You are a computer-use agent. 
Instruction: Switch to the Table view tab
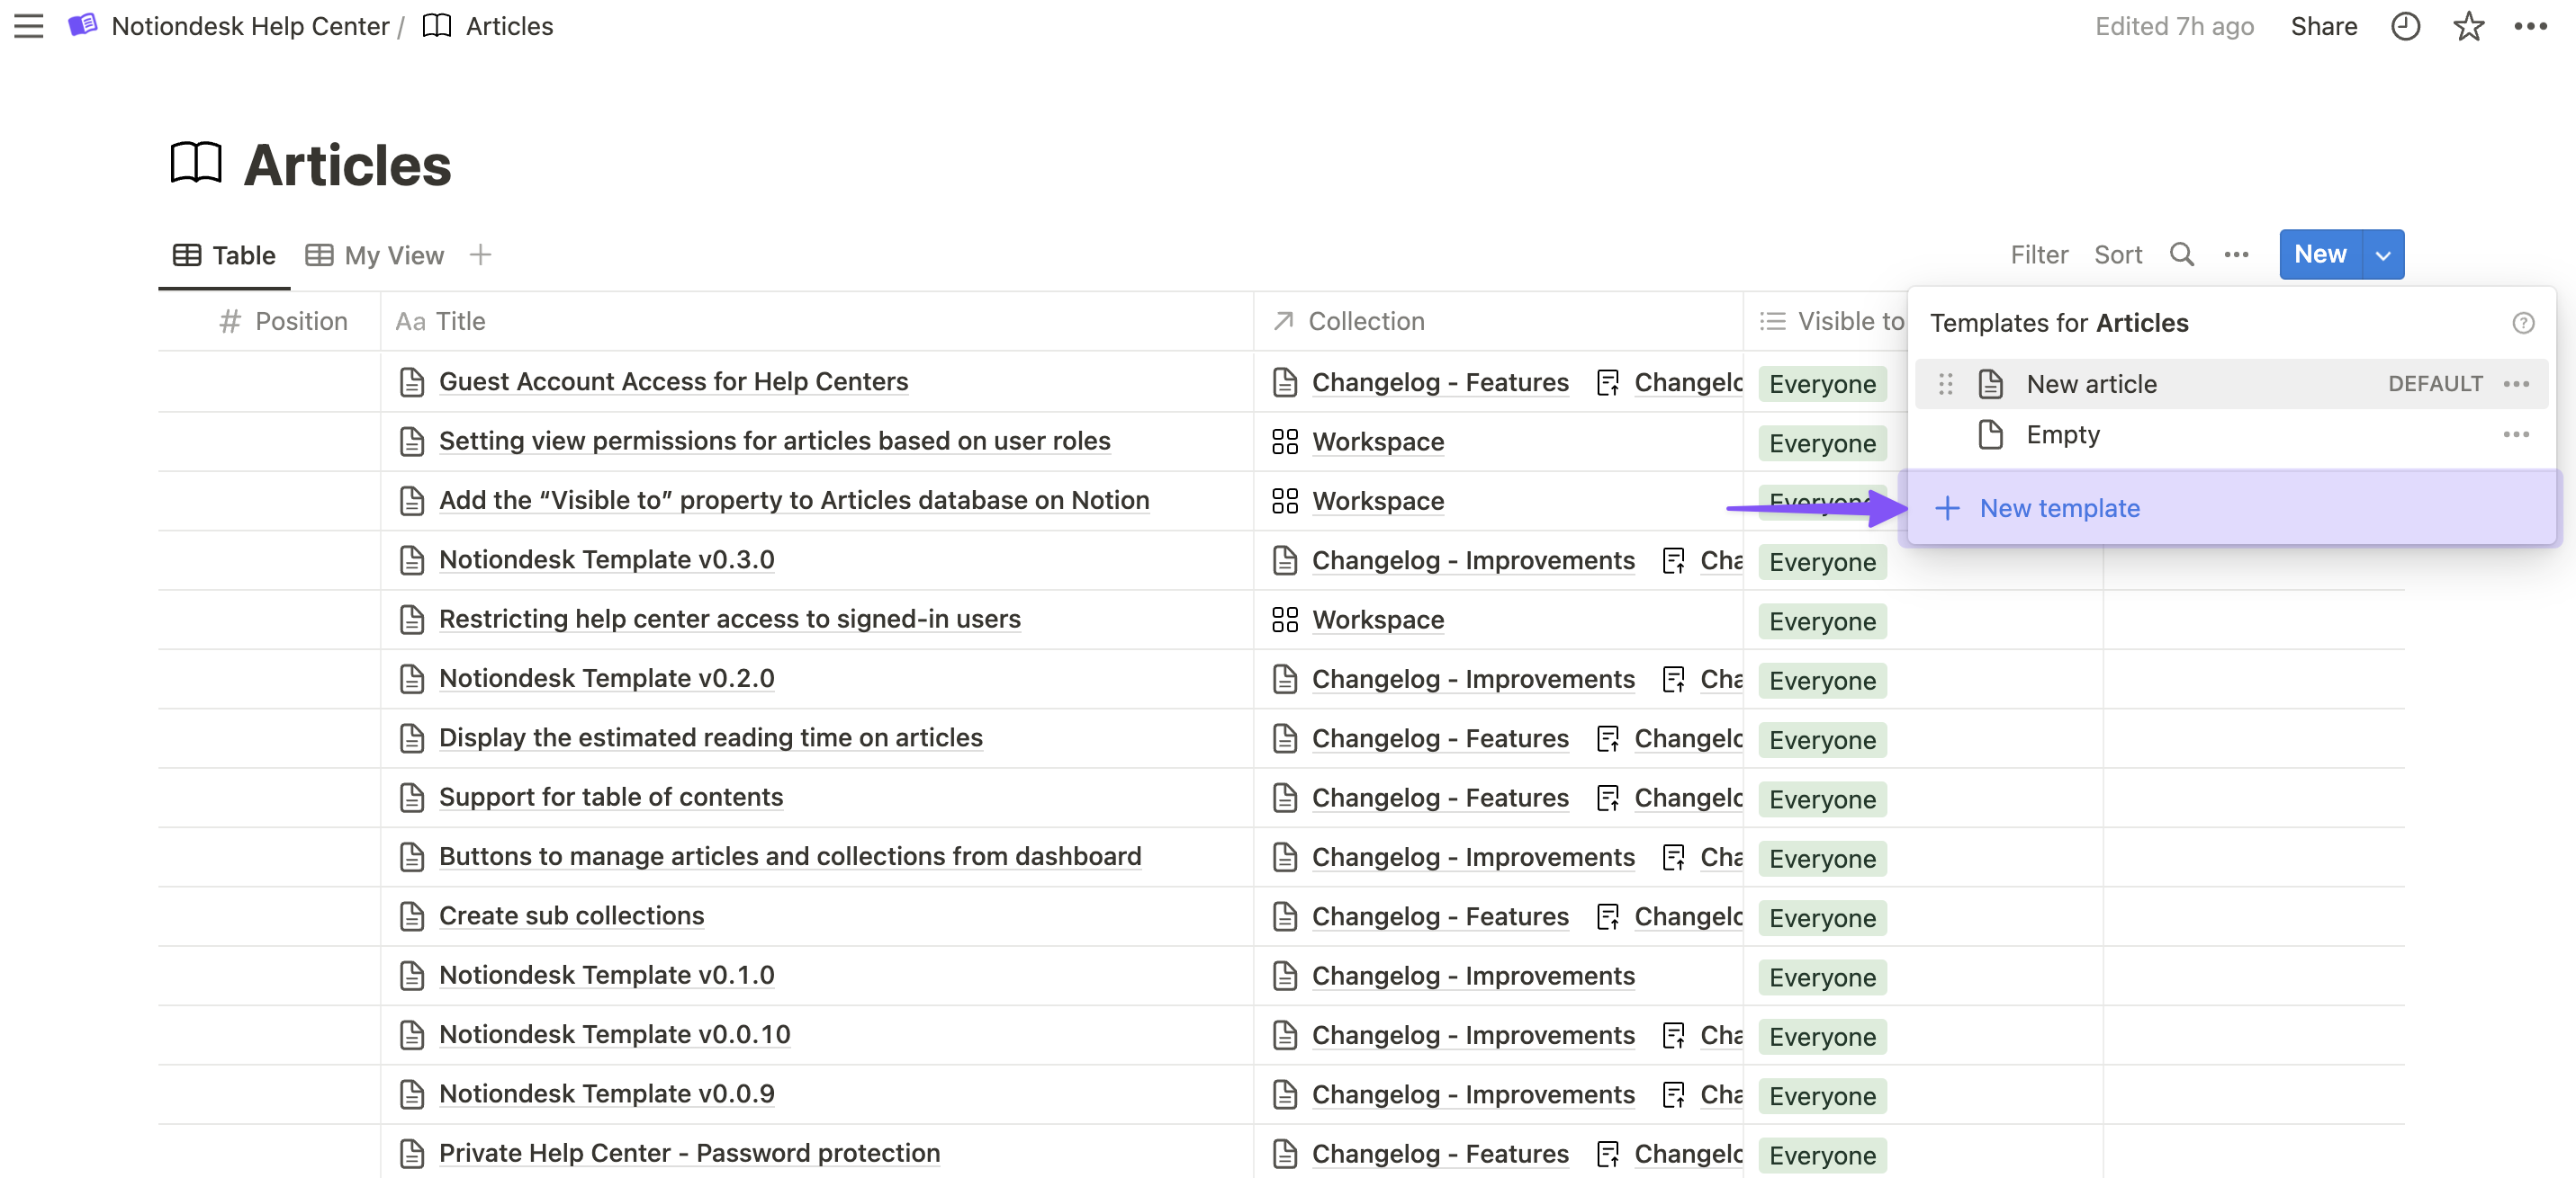pos(224,255)
